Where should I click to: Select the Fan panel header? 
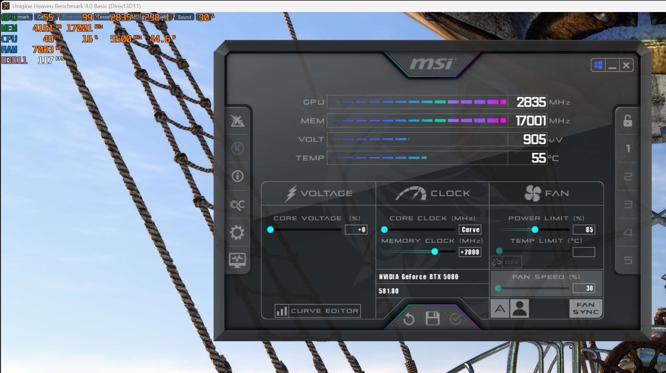click(x=546, y=193)
